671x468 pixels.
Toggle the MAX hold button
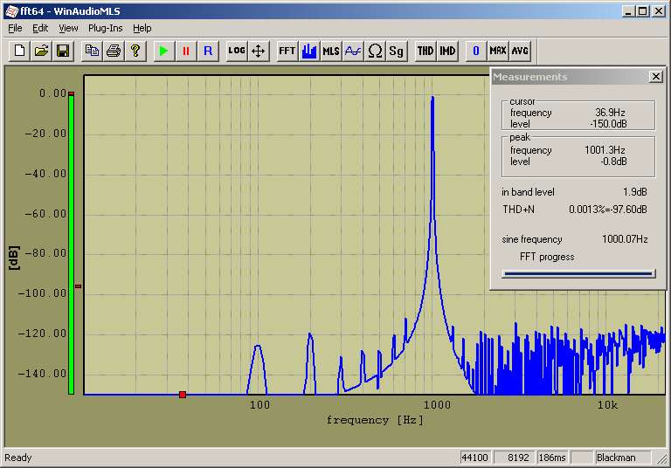click(498, 51)
